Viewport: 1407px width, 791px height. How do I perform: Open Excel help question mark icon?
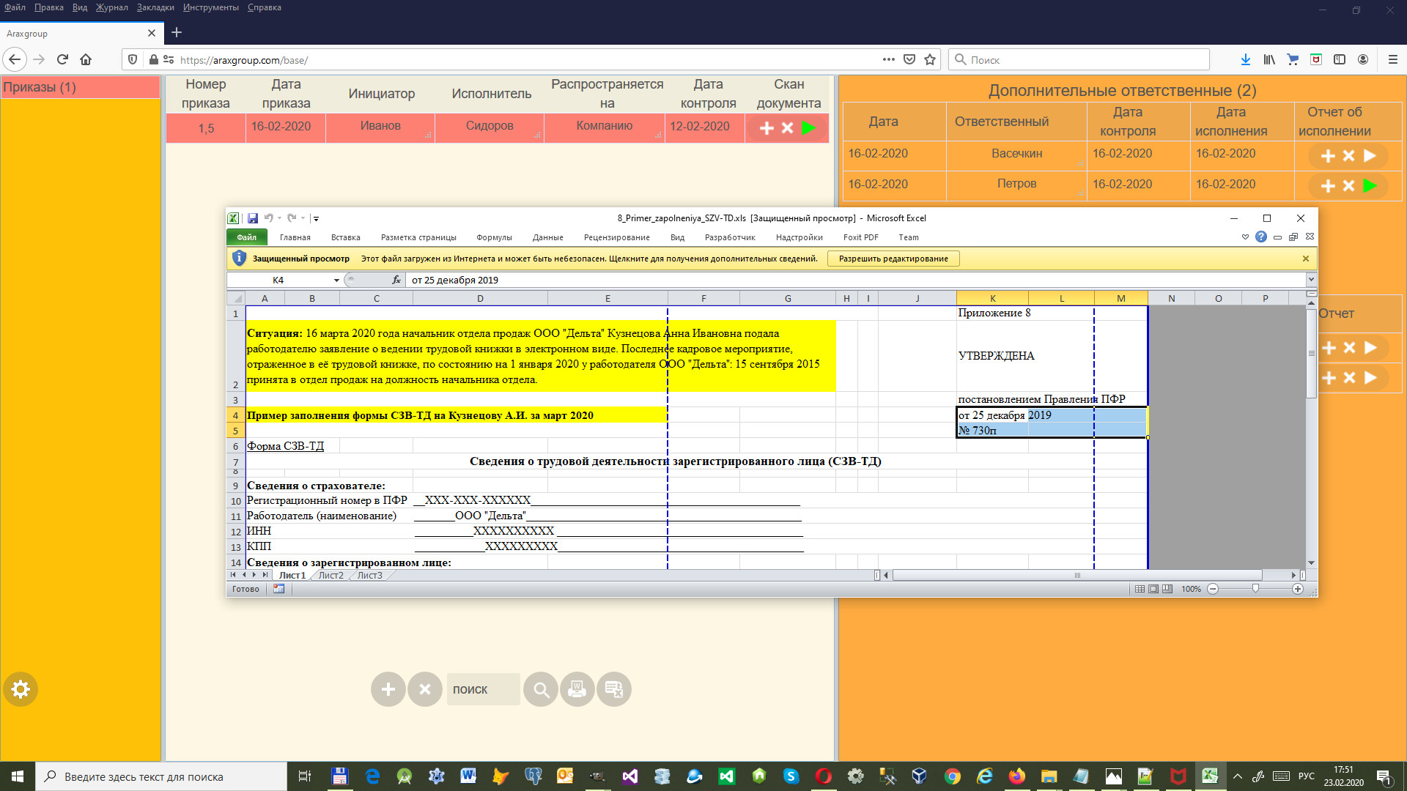coord(1260,237)
